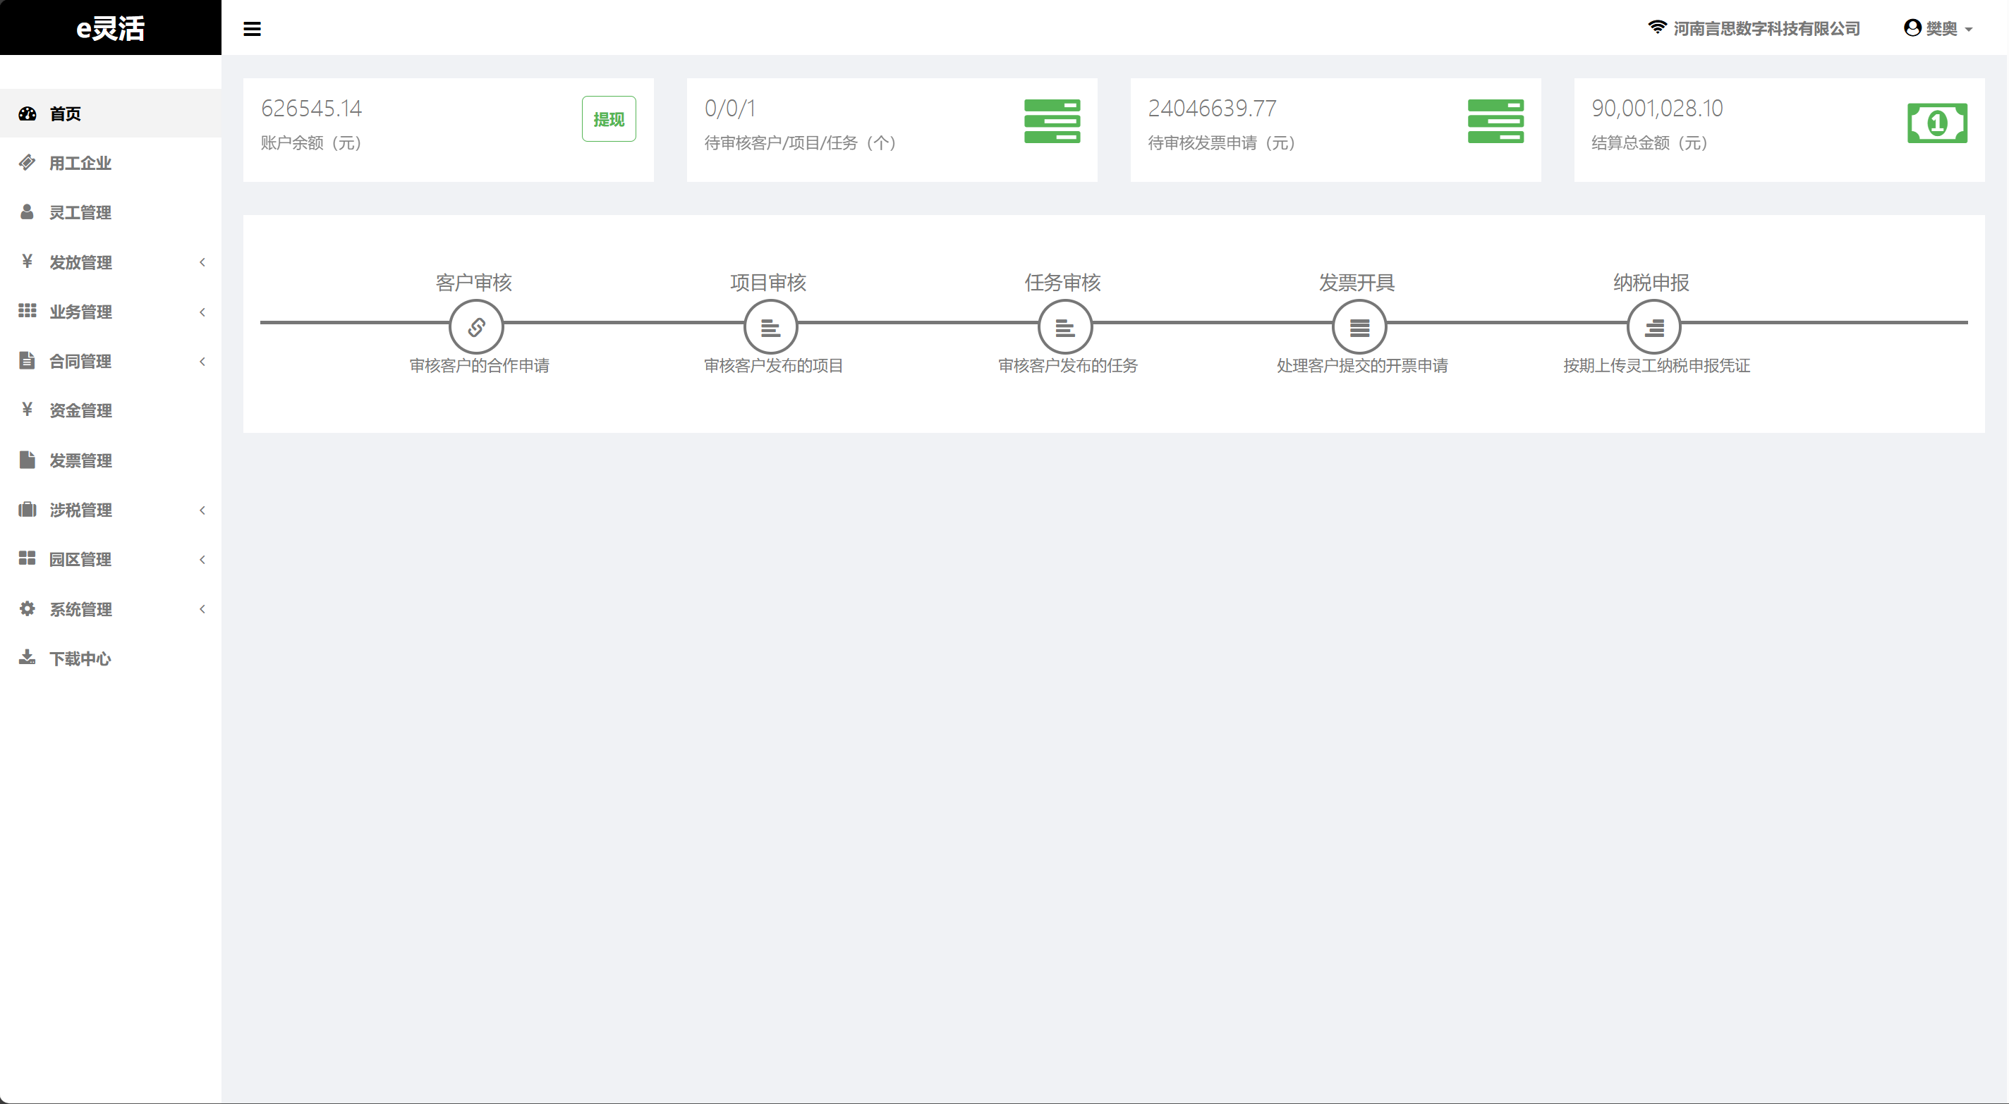
Task: Expand the 涉税管理 submenu chevron
Action: [202, 510]
